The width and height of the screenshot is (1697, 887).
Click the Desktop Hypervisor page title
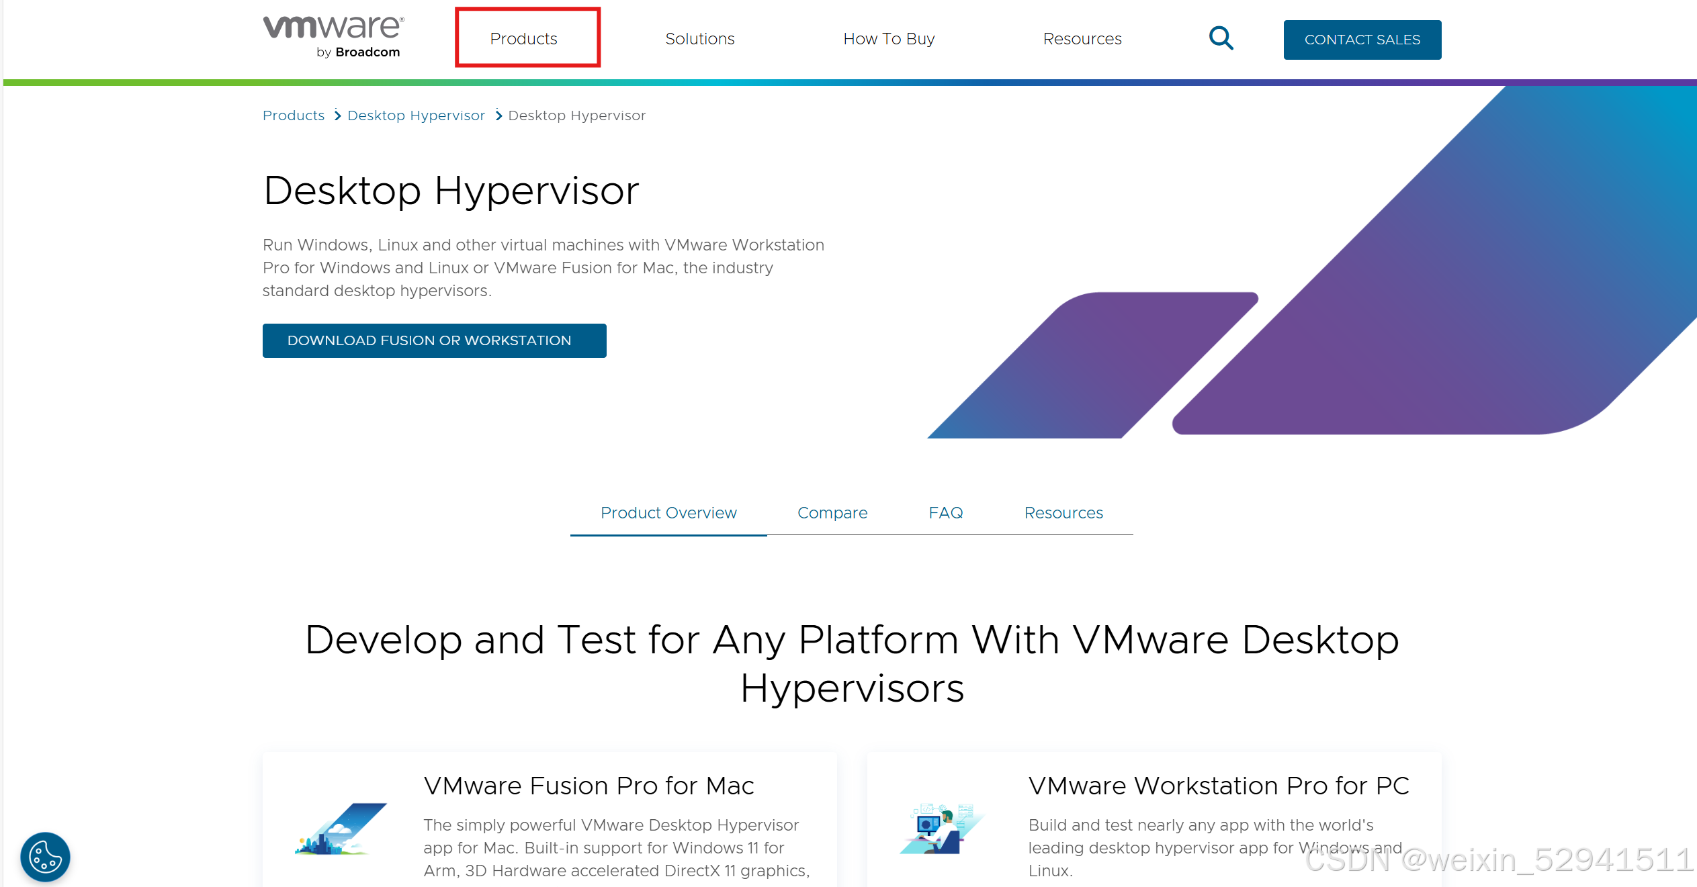(451, 191)
